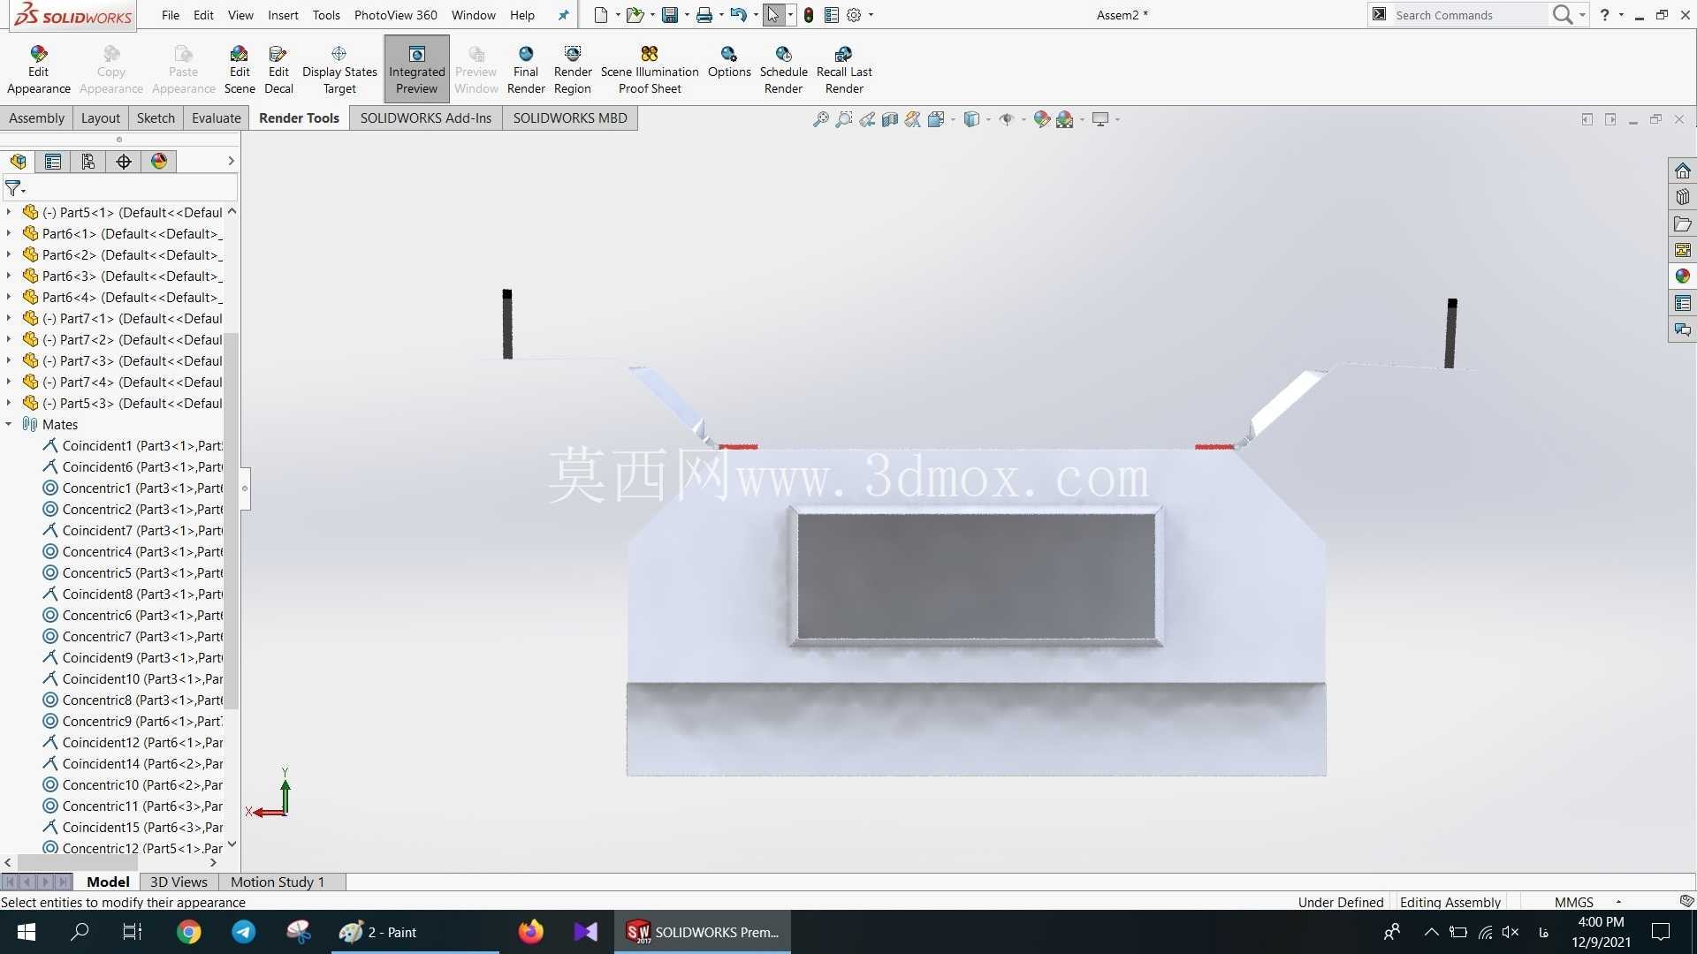Click Edit Scene in the Render Tools ribbon

pos(239,69)
